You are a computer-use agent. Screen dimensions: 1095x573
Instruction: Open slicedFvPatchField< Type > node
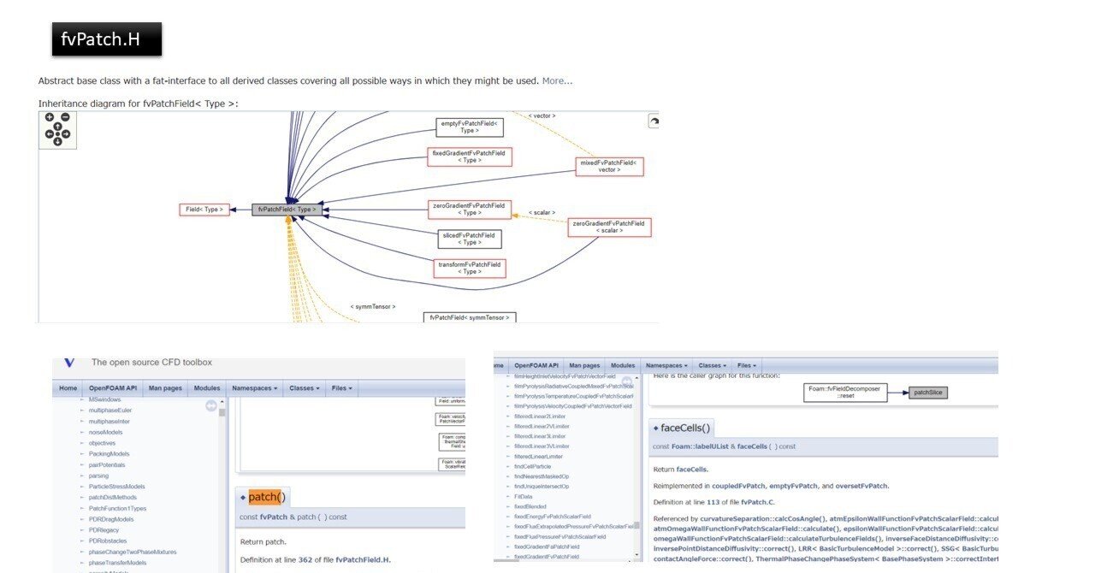469,239
